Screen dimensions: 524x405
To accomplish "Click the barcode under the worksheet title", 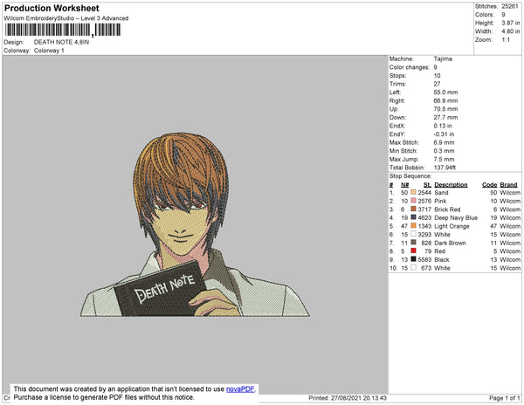I will pyautogui.click(x=63, y=30).
